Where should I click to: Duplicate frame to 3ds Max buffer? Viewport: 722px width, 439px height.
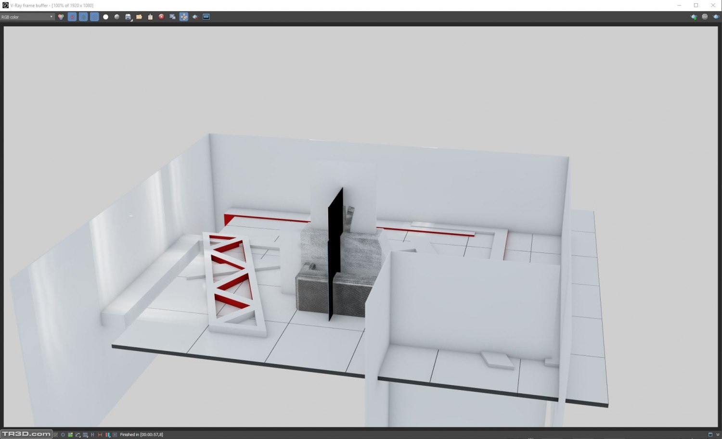[x=172, y=17]
